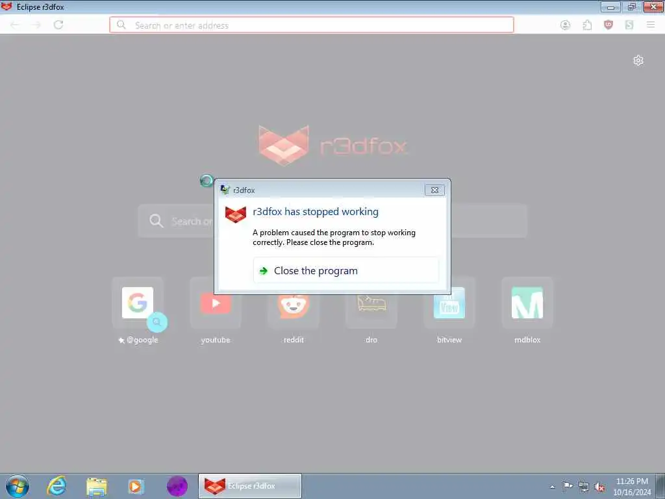Open the youtube shortcut tile
The width and height of the screenshot is (665, 499).
click(x=216, y=303)
